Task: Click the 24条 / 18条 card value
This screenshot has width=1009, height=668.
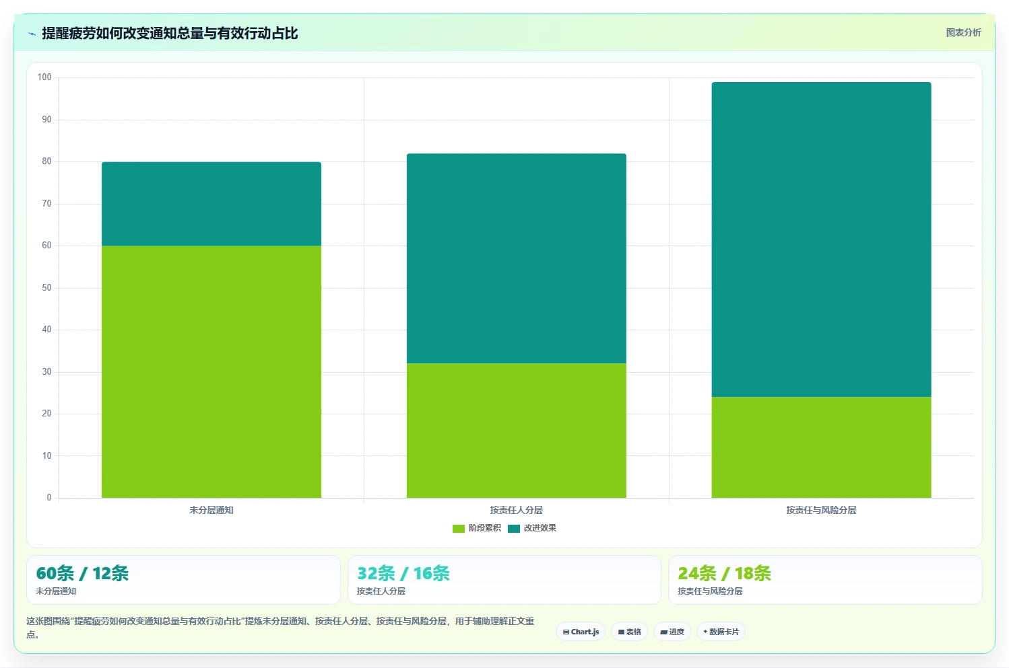Action: pyautogui.click(x=724, y=573)
